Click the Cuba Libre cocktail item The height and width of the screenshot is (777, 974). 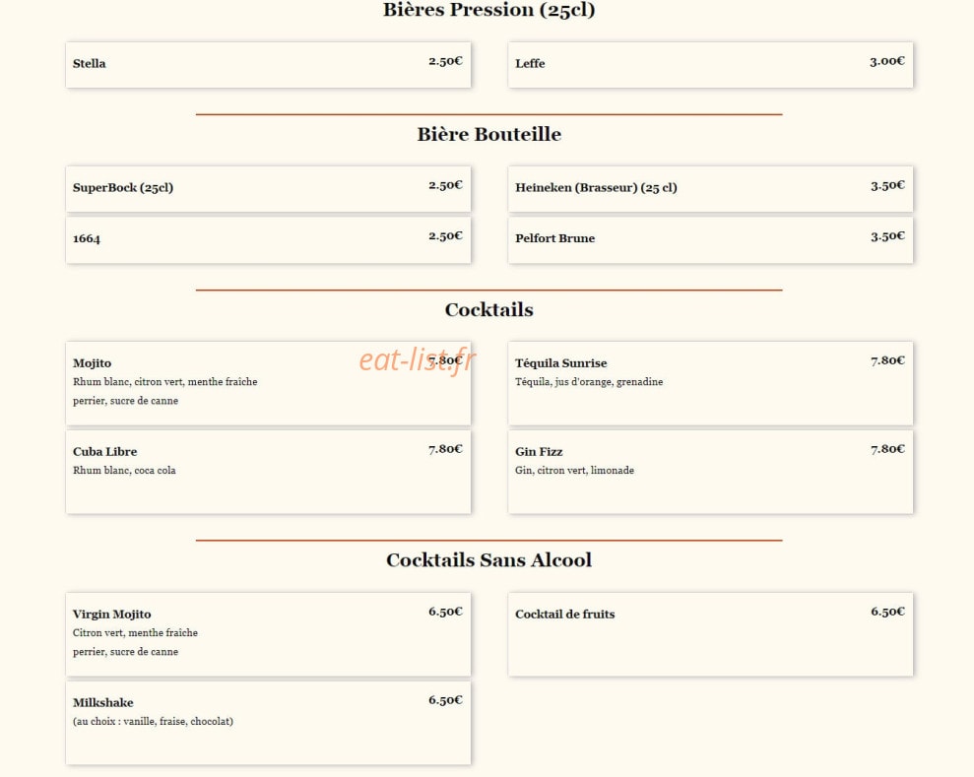(268, 472)
